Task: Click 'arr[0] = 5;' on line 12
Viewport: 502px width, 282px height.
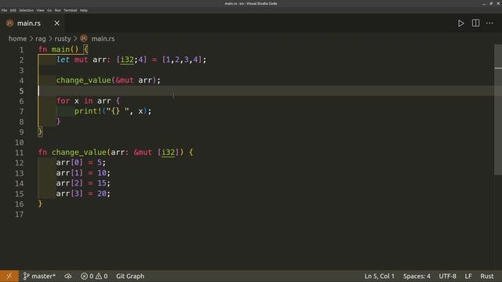Action: click(81, 163)
